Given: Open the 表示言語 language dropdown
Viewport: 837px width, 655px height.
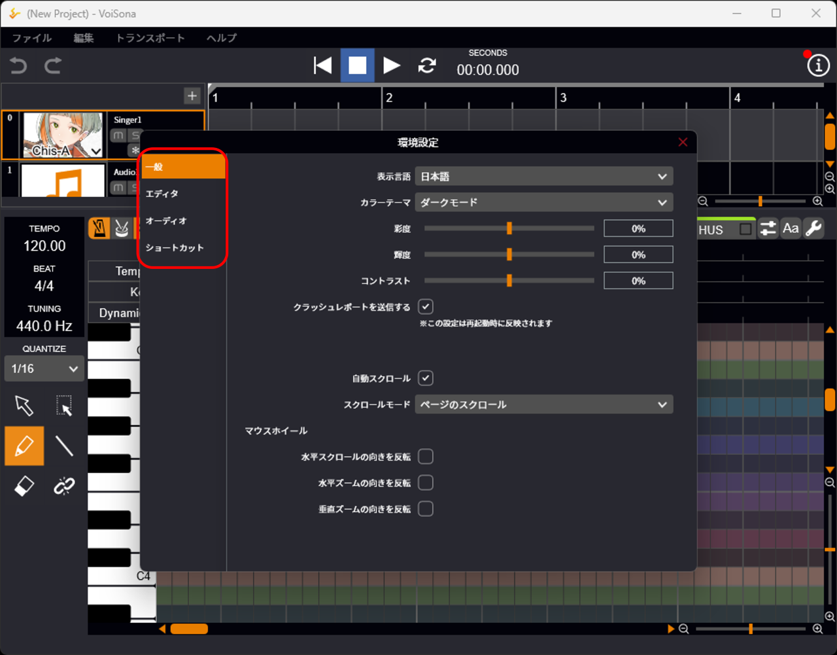Looking at the screenshot, I should pyautogui.click(x=543, y=177).
